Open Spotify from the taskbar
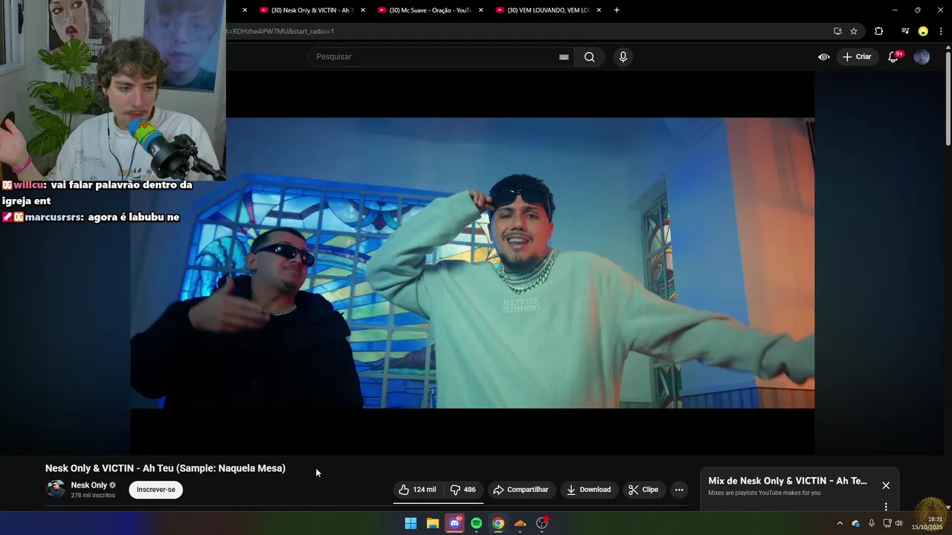 point(476,523)
